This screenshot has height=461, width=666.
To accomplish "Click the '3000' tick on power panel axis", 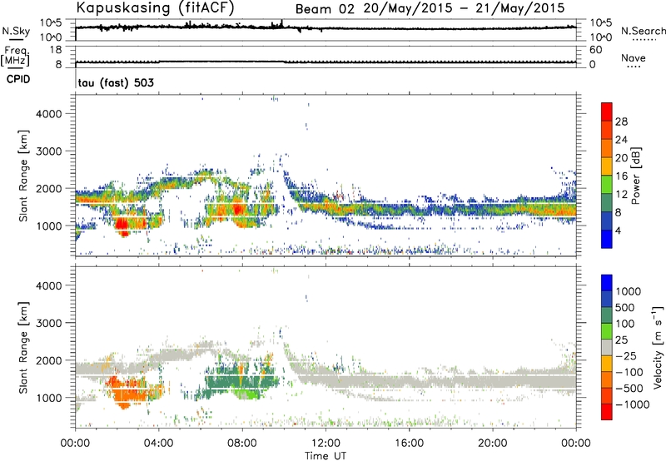I will tap(49, 151).
